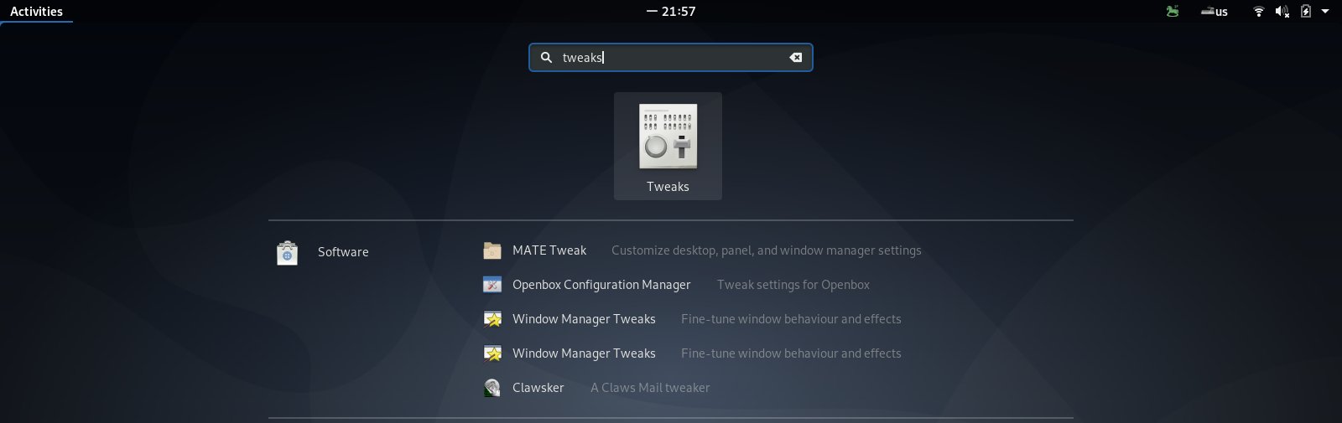Clear the search field text

click(795, 57)
